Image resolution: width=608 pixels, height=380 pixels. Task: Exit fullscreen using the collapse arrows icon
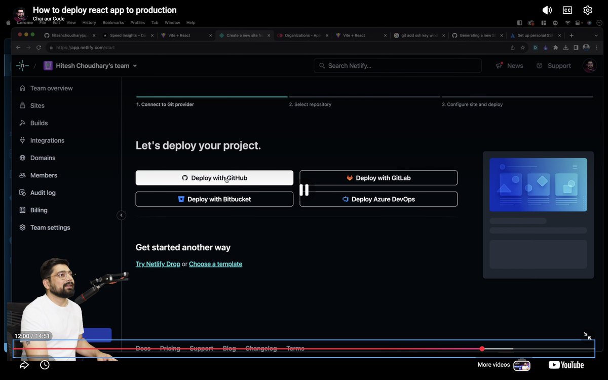(587, 336)
